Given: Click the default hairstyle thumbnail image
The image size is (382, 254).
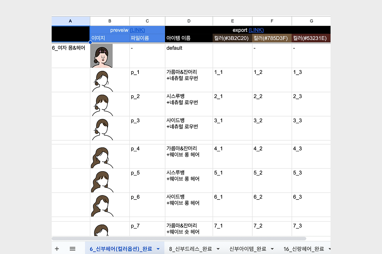Looking at the screenshot, I should (101, 55).
